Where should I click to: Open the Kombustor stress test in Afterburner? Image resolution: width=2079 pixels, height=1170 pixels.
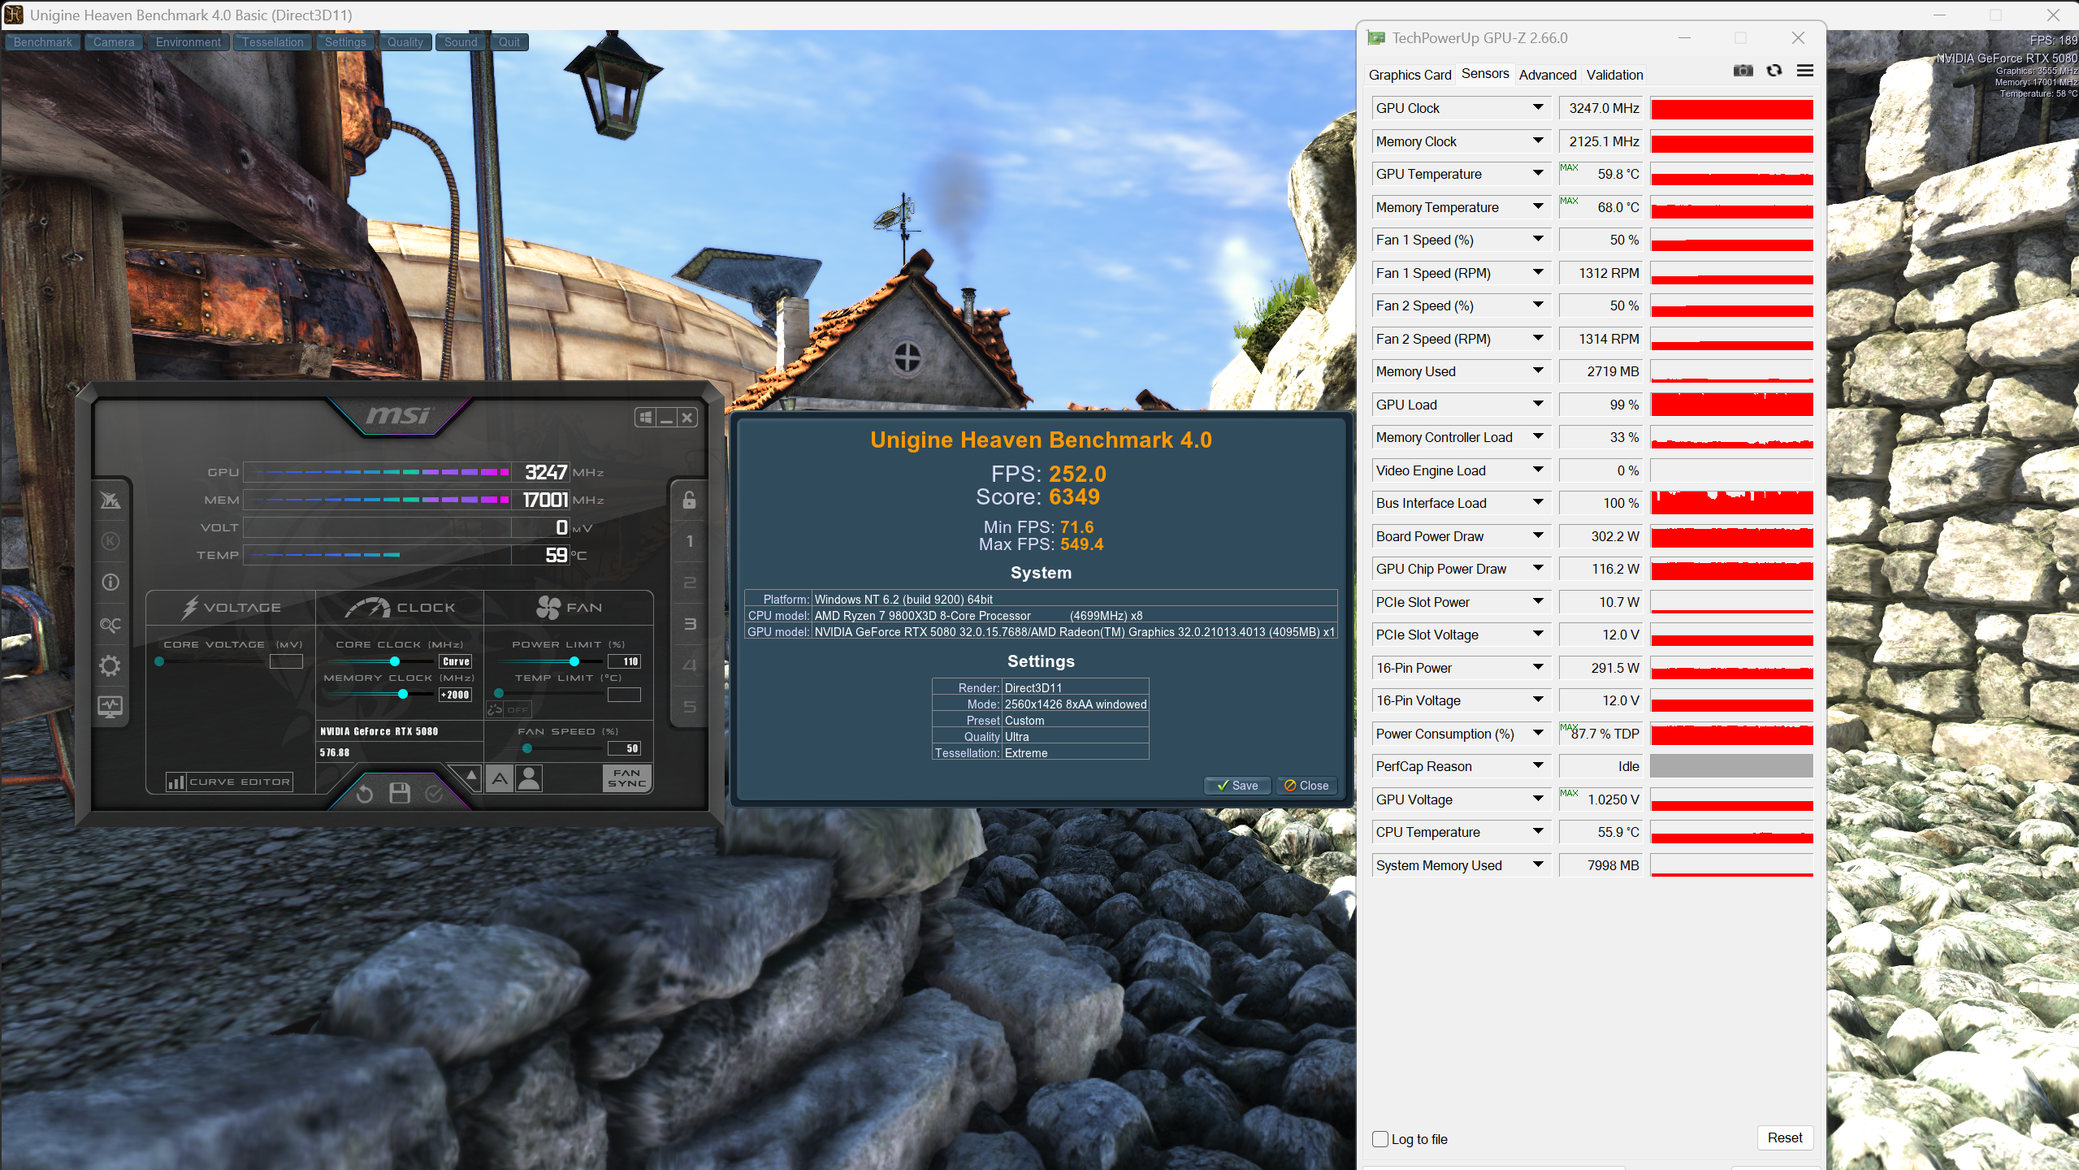click(x=110, y=541)
